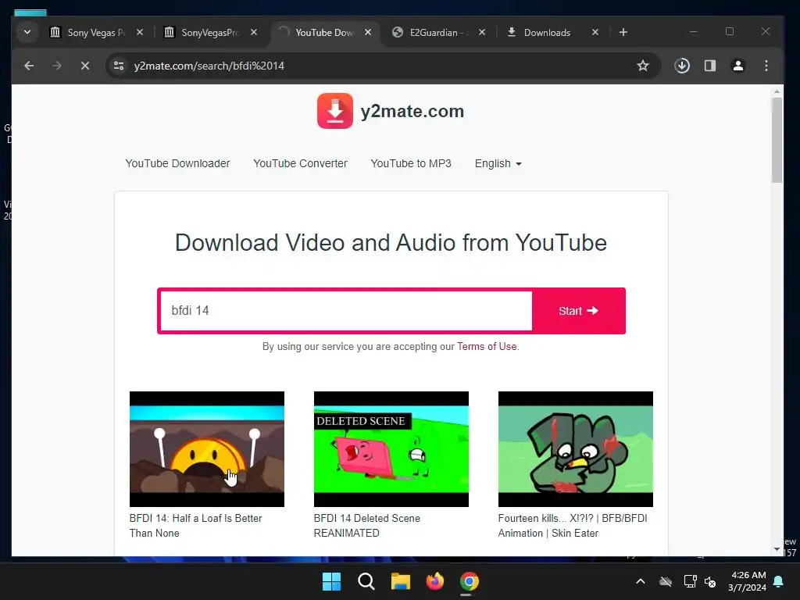Open the tab search dropdown arrow
800x600 pixels.
pyautogui.click(x=27, y=32)
